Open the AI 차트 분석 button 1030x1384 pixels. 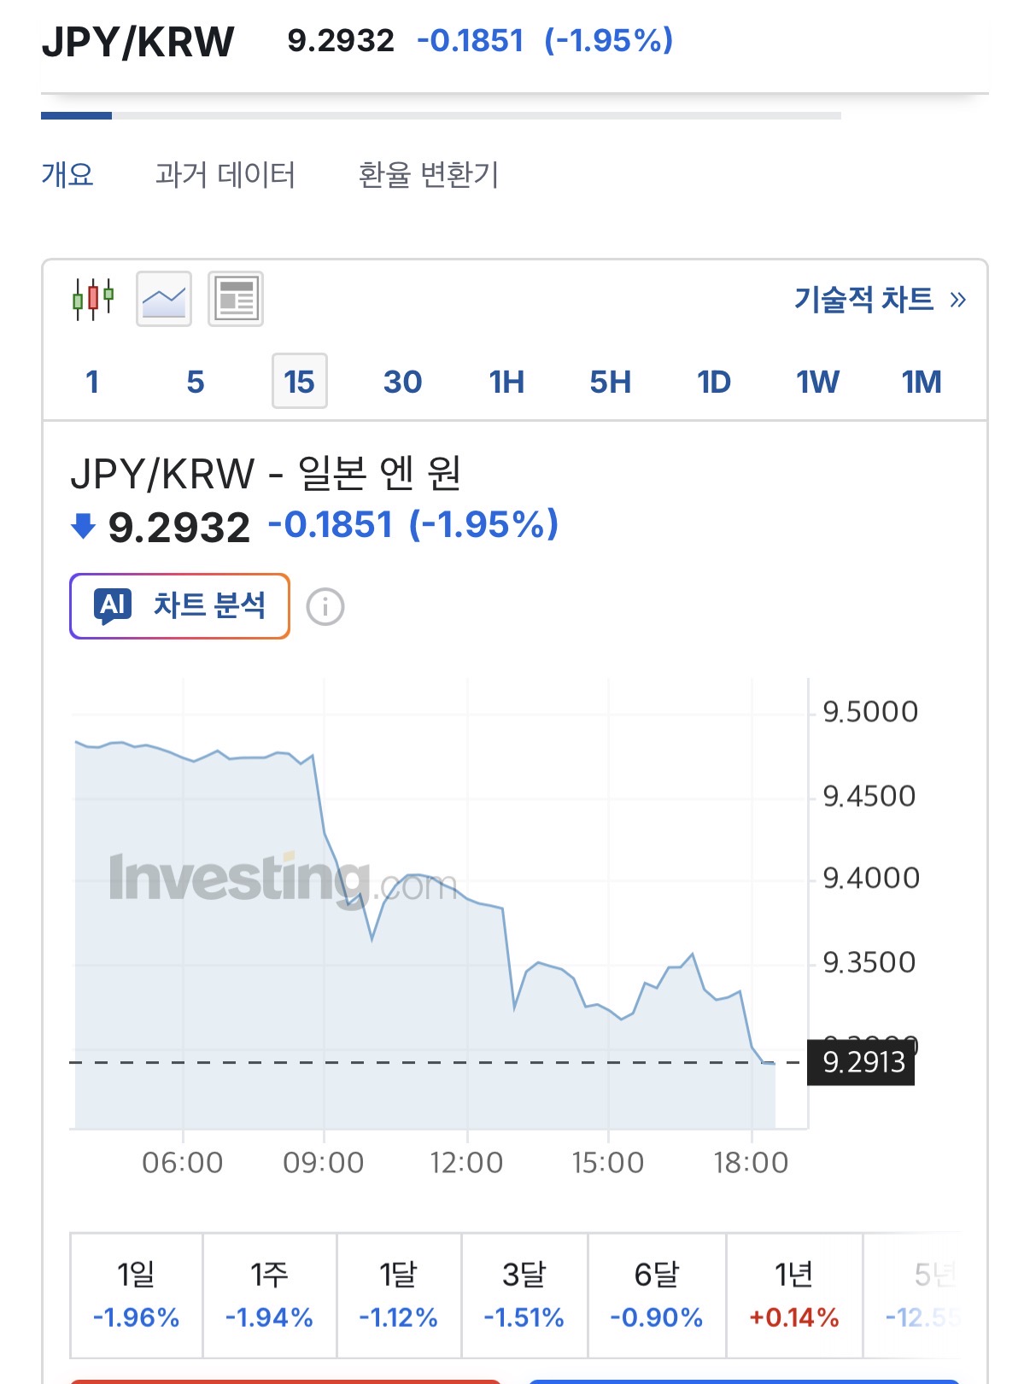179,606
